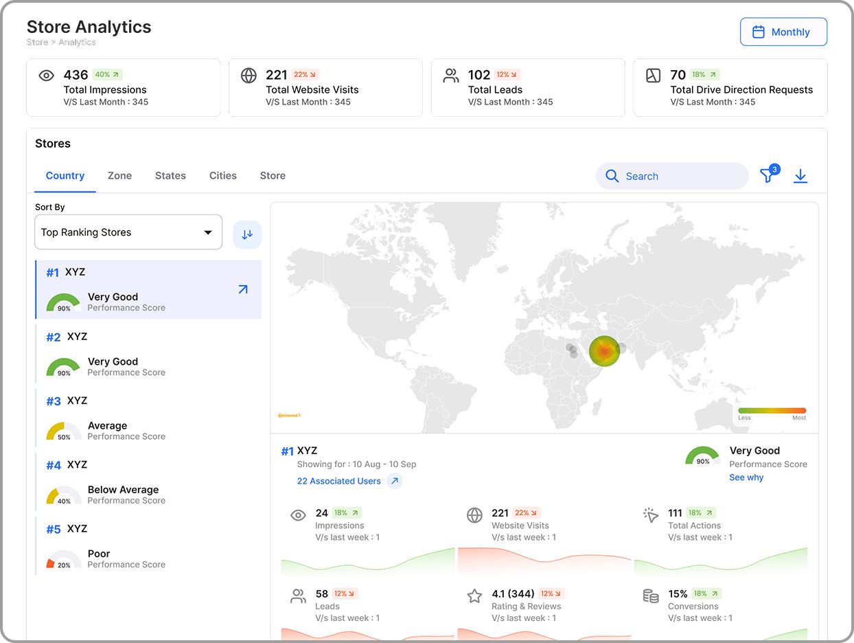Screen dimensions: 854x643
Task: Switch to the Zone tab
Action: tap(119, 176)
